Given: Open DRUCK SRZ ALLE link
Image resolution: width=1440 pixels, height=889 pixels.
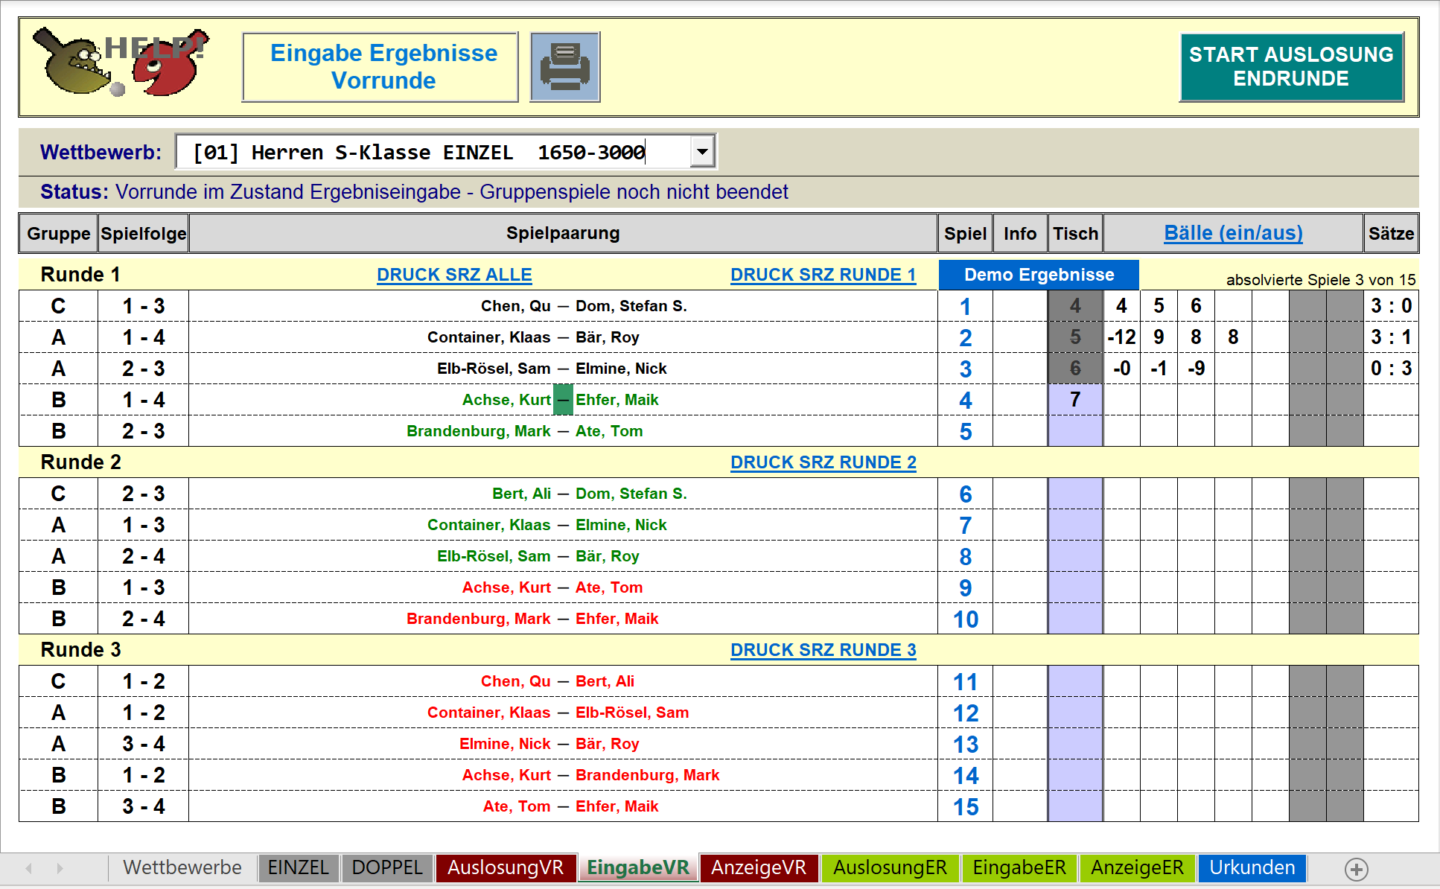Looking at the screenshot, I should (x=454, y=275).
